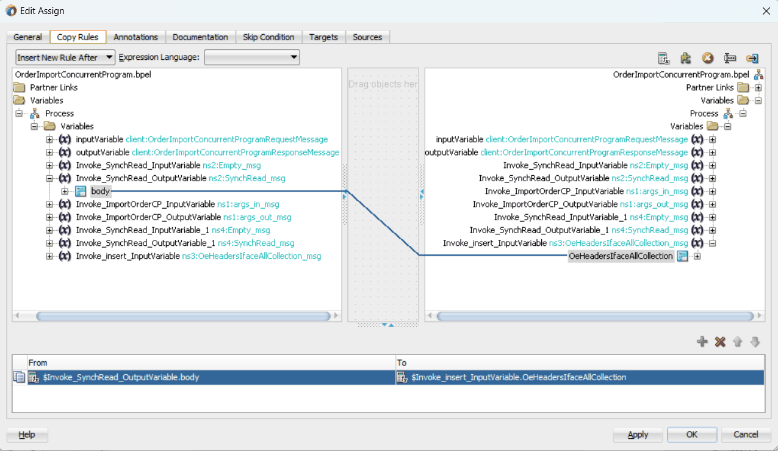The width and height of the screenshot is (778, 451).
Task: Collapse top-level Variables node in right tree
Action: point(758,101)
